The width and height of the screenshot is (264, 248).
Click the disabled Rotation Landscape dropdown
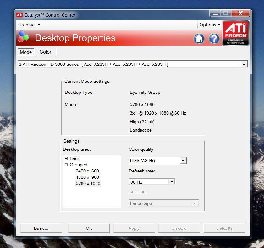click(x=163, y=203)
